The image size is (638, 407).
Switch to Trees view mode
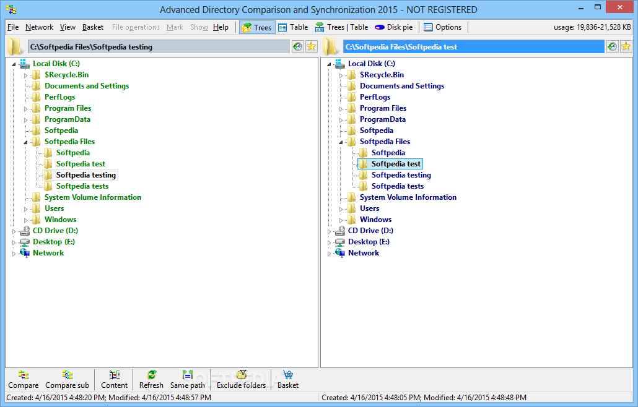256,27
